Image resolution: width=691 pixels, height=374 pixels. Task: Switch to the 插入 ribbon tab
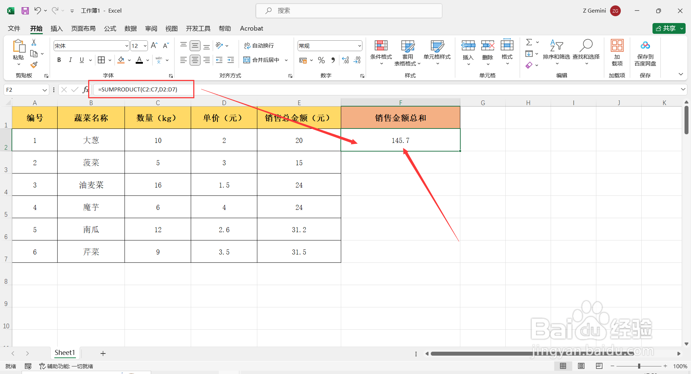coord(56,28)
